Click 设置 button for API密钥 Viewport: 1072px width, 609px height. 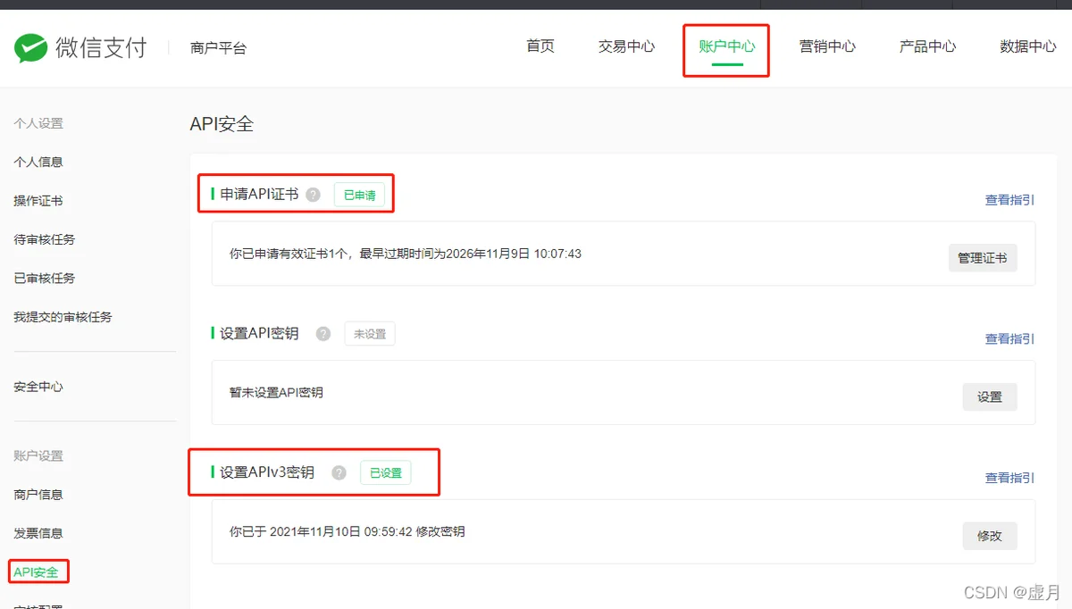(x=990, y=396)
